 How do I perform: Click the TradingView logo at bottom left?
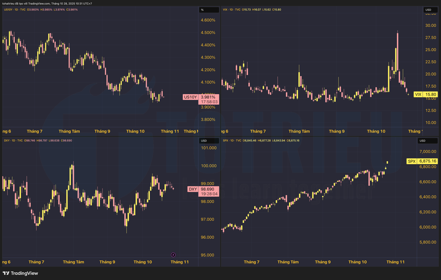point(20,273)
